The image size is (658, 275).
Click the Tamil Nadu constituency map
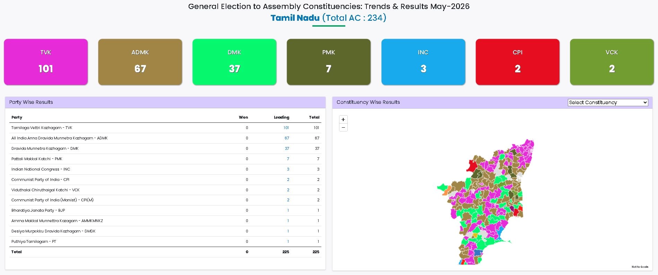tap(485, 202)
